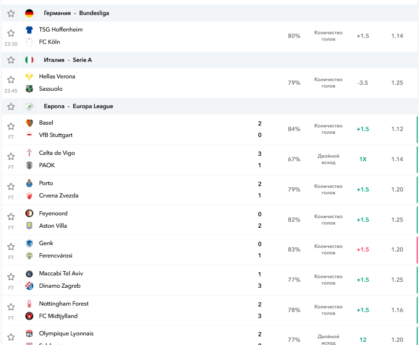
Task: Select the 1.25 odds for Verona match
Action: pos(397,83)
